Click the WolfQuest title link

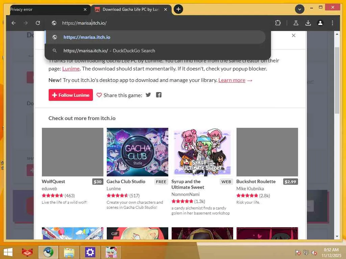(53, 181)
